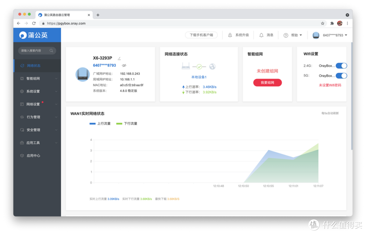Toggle SN visibility eye icon
The width and height of the screenshot is (366, 234).
pyautogui.click(x=124, y=65)
